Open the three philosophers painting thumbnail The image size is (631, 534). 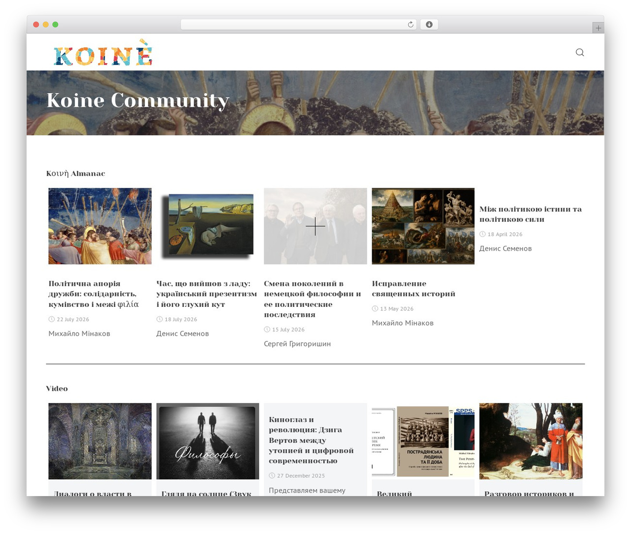click(x=531, y=441)
